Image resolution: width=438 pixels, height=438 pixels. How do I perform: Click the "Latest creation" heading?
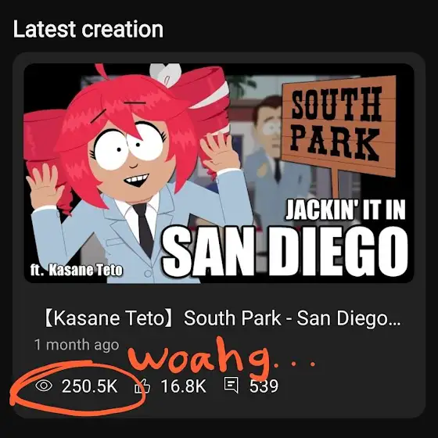pyautogui.click(x=88, y=29)
